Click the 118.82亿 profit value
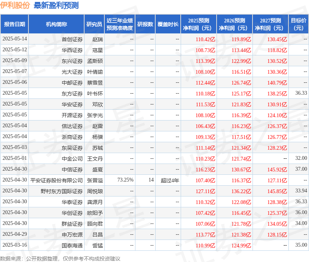 [277, 50]
